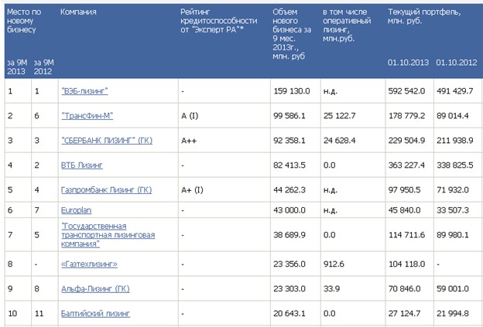The image size is (483, 327).
Task: Click the rating A++ cell
Action: tap(189, 140)
